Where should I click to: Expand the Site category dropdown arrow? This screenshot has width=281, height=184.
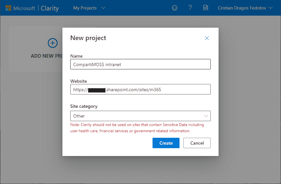click(206, 116)
